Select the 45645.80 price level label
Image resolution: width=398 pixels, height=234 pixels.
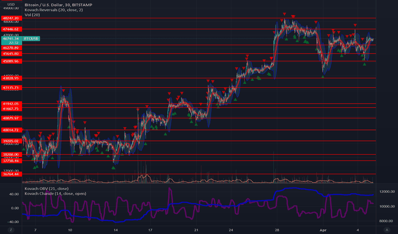click(11, 54)
